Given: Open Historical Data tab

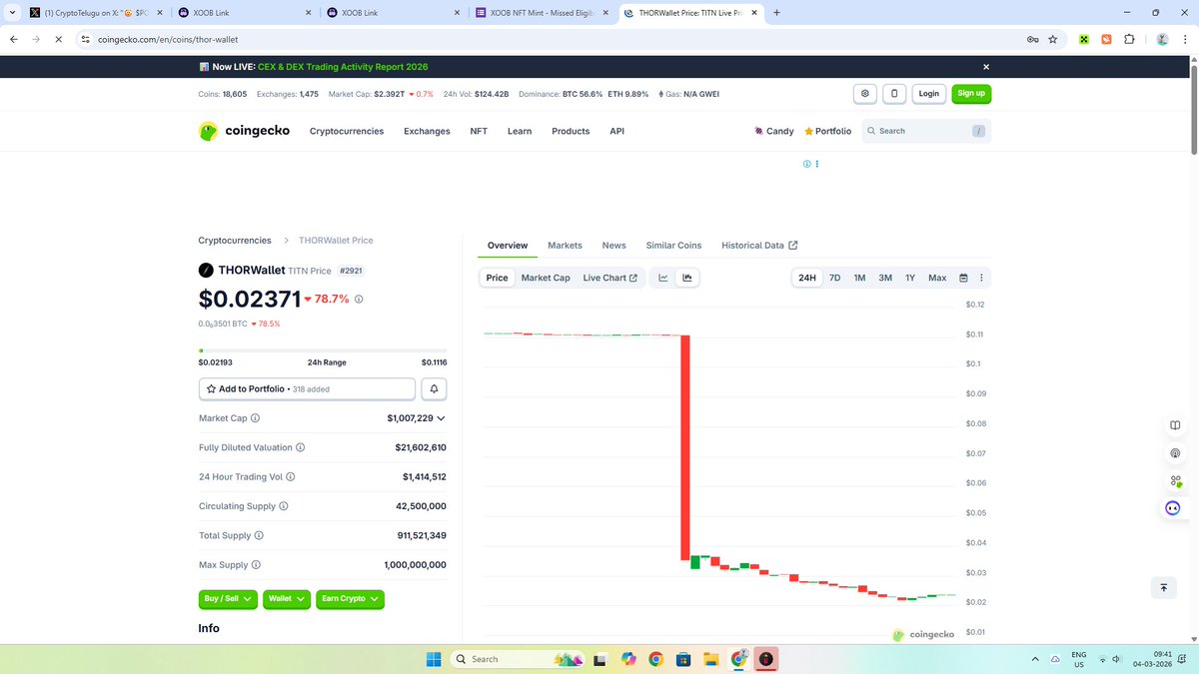Looking at the screenshot, I should point(759,246).
